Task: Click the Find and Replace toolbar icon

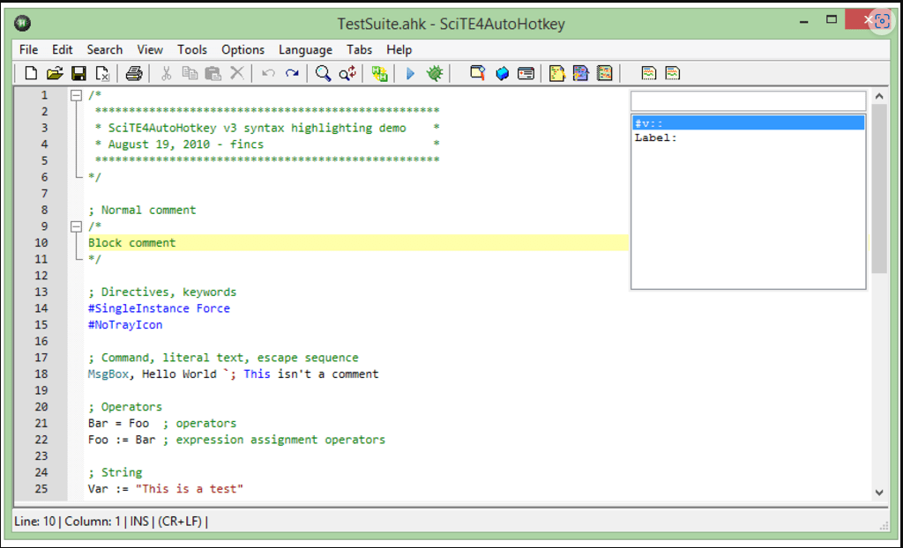Action: point(347,73)
